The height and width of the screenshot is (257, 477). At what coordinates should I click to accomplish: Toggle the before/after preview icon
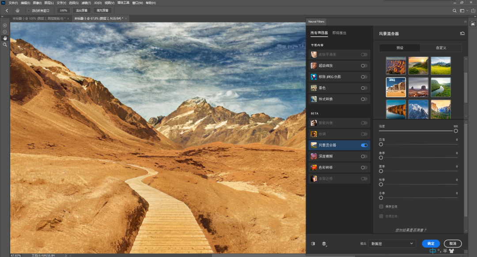point(313,243)
